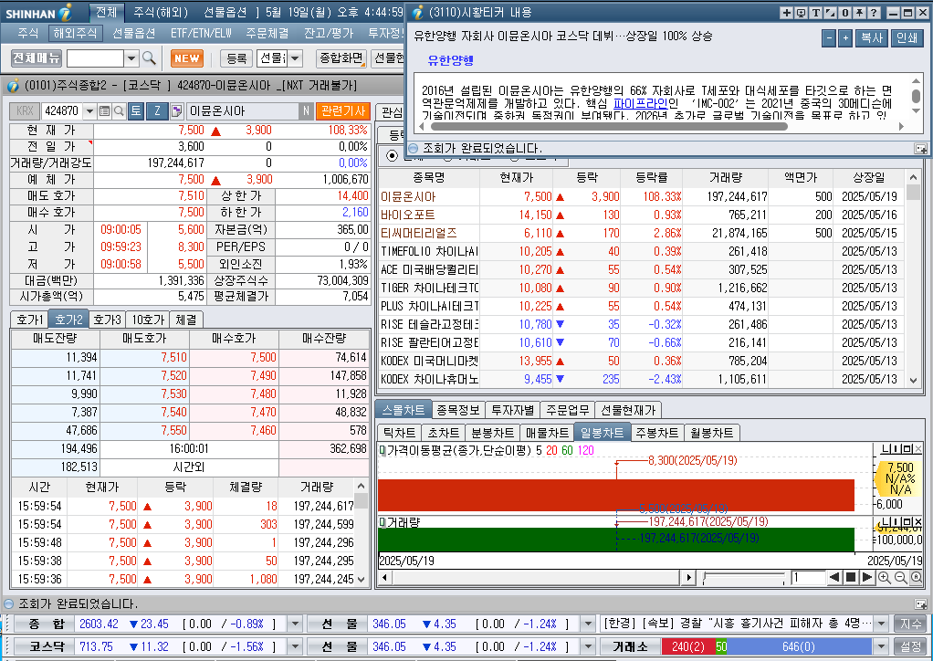Click the N badge after 이뮨온시아 name
Screen dimensions: 933x661
pyautogui.click(x=306, y=110)
